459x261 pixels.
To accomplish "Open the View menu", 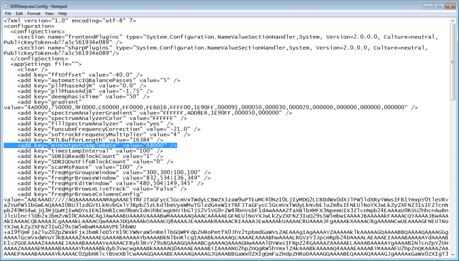I will click(x=49, y=13).
